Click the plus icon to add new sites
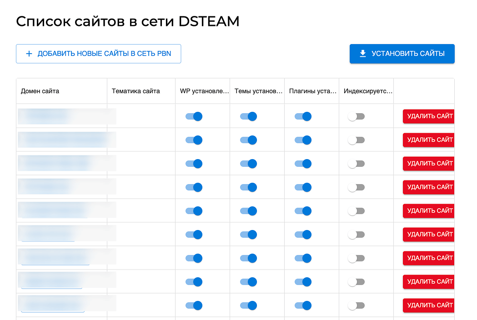 point(29,54)
